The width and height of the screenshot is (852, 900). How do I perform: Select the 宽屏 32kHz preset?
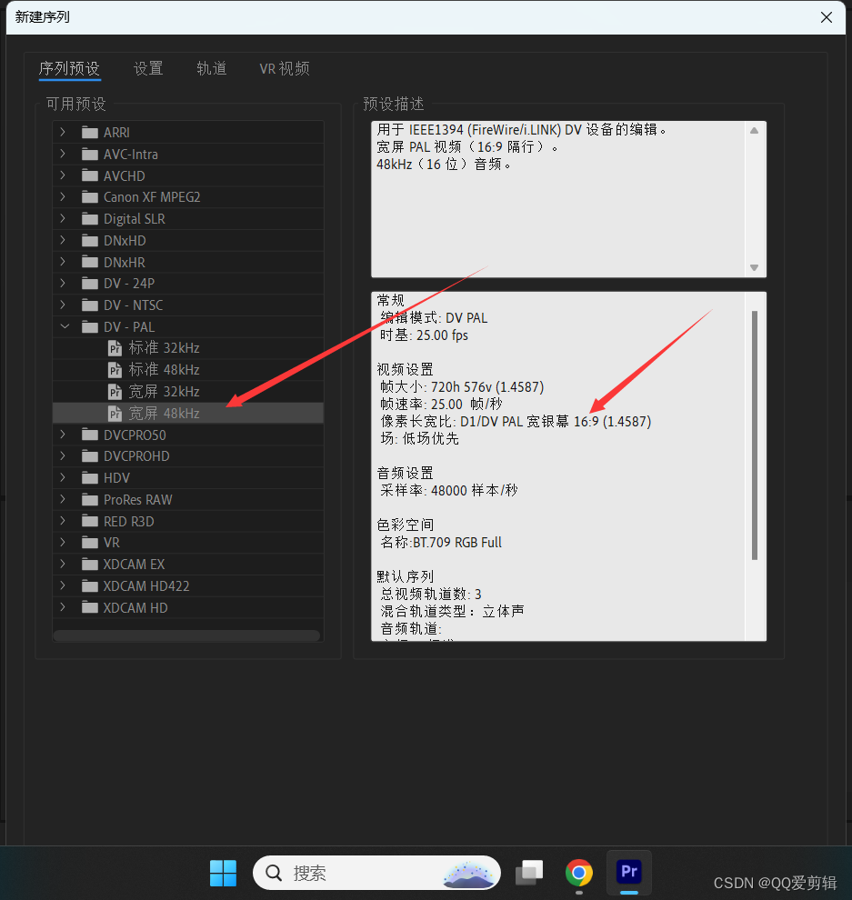pyautogui.click(x=188, y=392)
